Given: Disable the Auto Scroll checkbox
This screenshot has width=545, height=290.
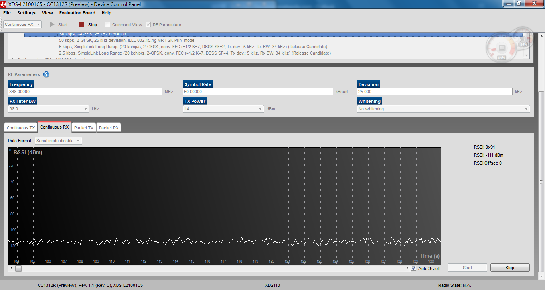Looking at the screenshot, I should [414, 268].
